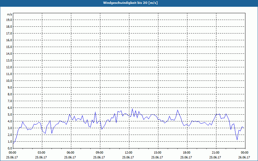
Task: Select the 1,0 y-axis value
Action: [x=10, y=142]
